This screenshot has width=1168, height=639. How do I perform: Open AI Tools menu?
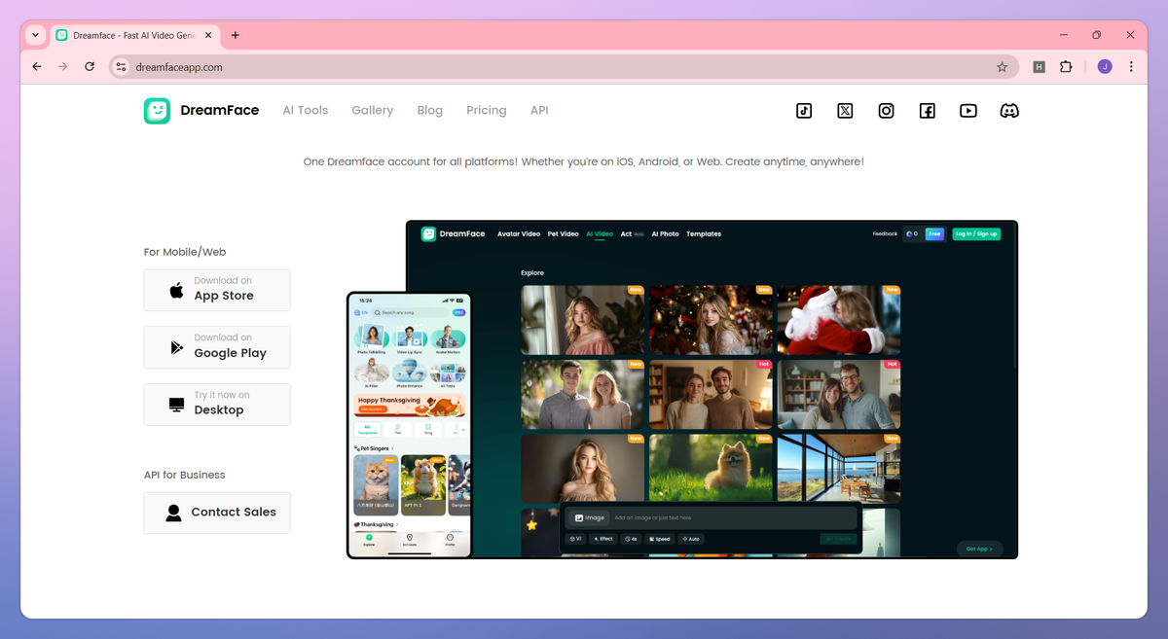point(306,111)
